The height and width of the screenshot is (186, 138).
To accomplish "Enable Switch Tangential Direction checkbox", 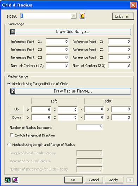I will pyautogui.click(x=12, y=135).
